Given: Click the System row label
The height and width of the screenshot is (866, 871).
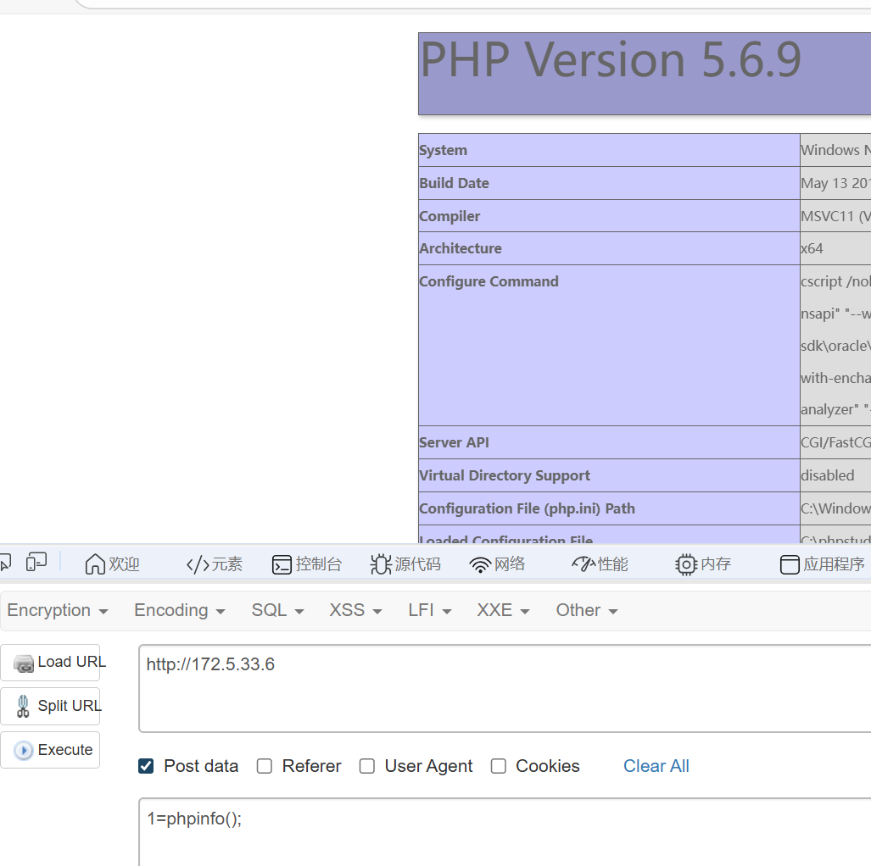Looking at the screenshot, I should point(444,150).
